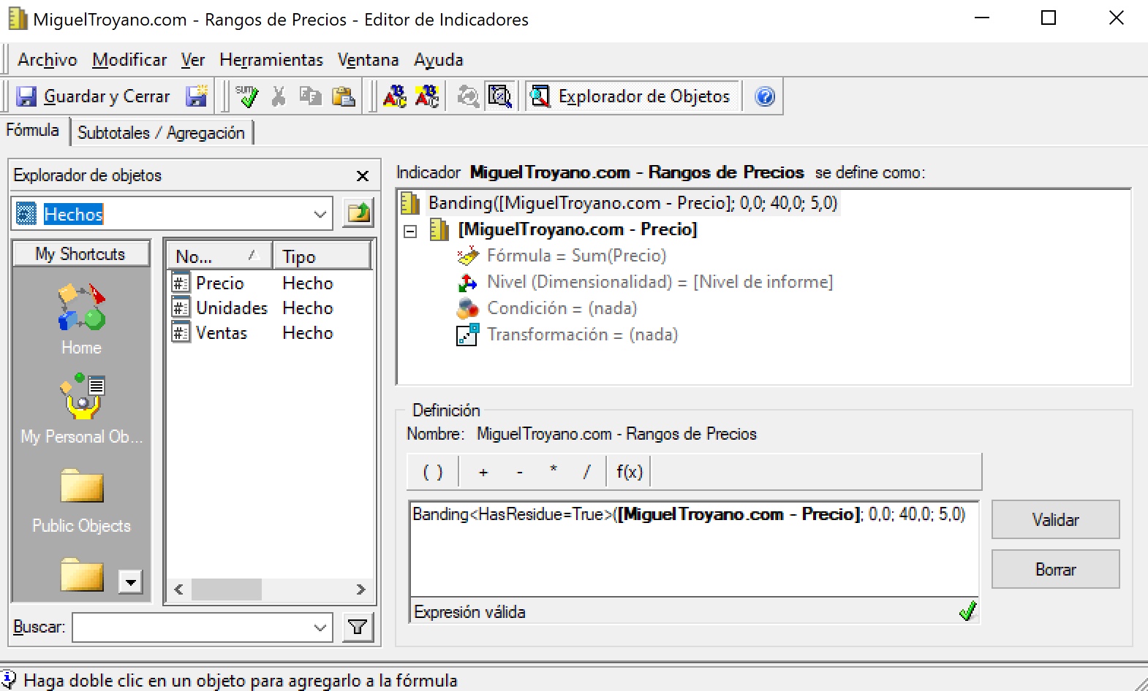
Task: Click the minus operator button
Action: (x=520, y=472)
